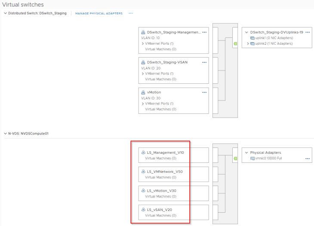Open more actions menu beside Manage Physical Adapters

pyautogui.click(x=131, y=13)
